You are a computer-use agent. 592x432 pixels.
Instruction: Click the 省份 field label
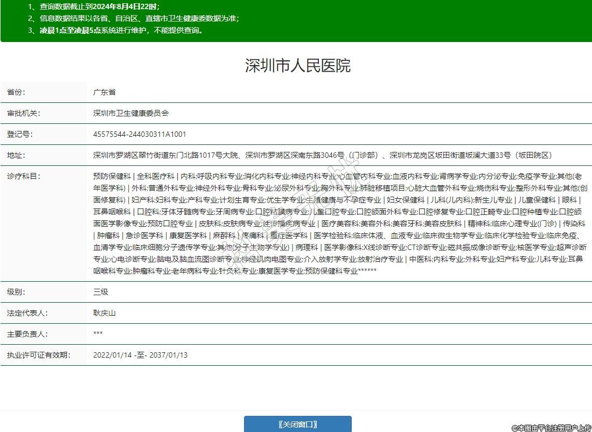(16, 92)
